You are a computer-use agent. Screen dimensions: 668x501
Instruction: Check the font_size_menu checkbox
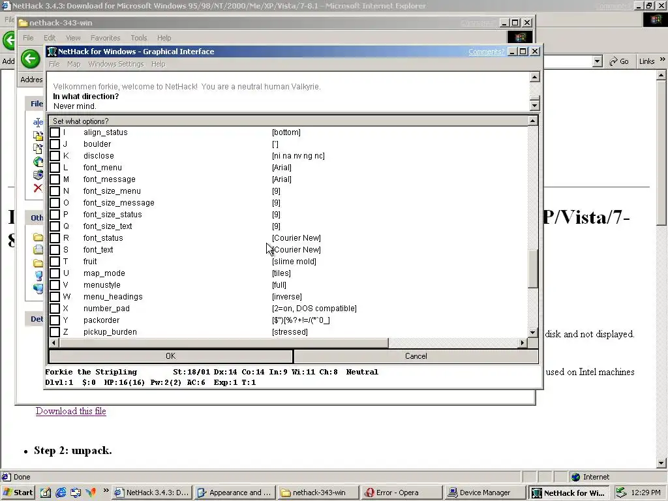pos(55,191)
